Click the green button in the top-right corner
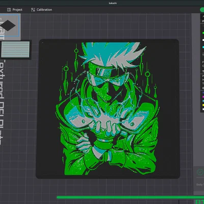204x204 pixels. pyautogui.click(x=202, y=10)
